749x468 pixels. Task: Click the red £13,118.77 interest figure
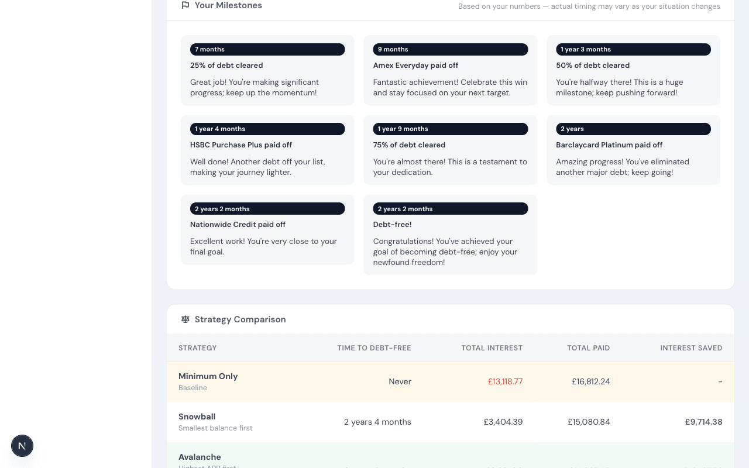[505, 381]
